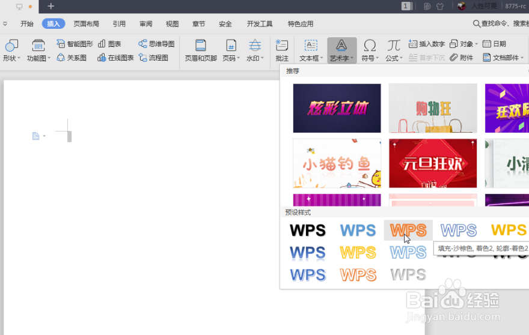This screenshot has width=529, height=335.
Task: Click the 符号 symbol icon
Action: click(370, 46)
